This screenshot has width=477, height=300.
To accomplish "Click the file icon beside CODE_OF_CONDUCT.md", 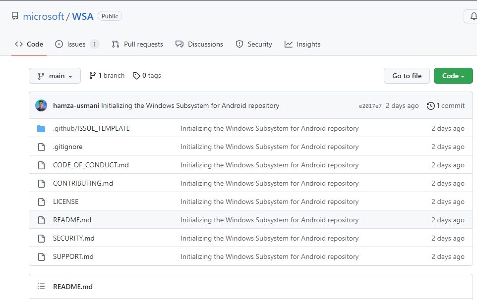I will (41, 165).
